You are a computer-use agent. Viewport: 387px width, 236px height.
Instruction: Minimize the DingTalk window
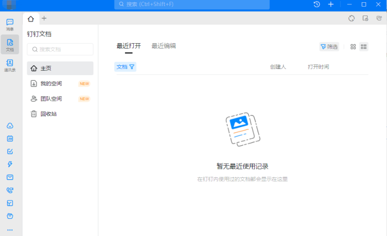click(349, 4)
